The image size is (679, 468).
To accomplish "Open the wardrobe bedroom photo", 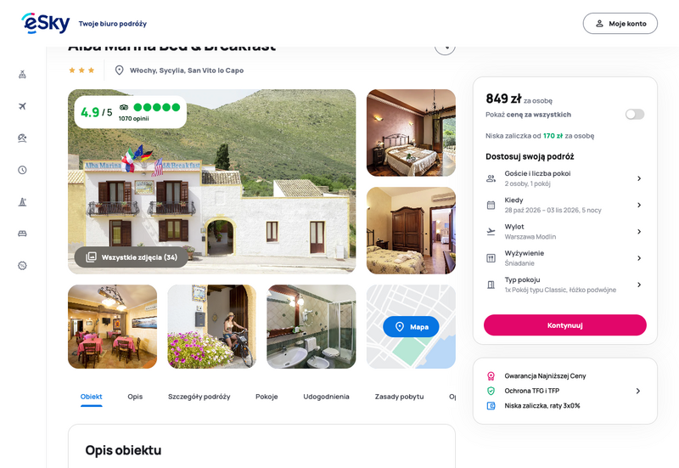I will coord(411,230).
